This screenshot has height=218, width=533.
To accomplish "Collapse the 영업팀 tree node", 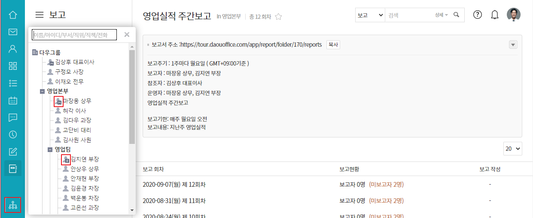I will click(x=50, y=149).
